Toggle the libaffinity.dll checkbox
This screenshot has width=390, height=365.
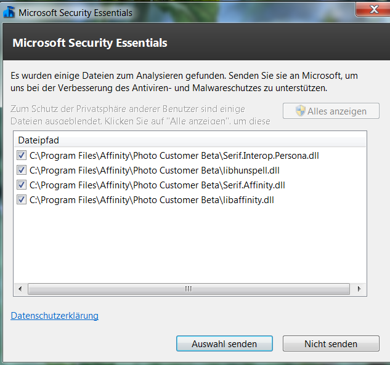tap(22, 200)
